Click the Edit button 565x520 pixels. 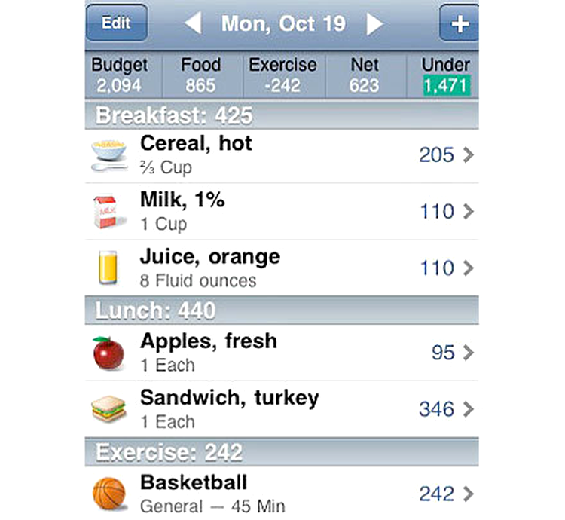[x=117, y=23]
